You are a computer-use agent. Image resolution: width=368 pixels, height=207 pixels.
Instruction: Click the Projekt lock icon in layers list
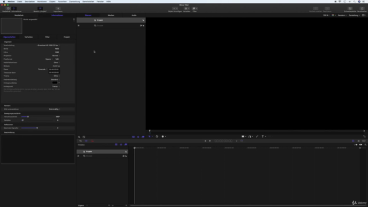[x=143, y=20]
